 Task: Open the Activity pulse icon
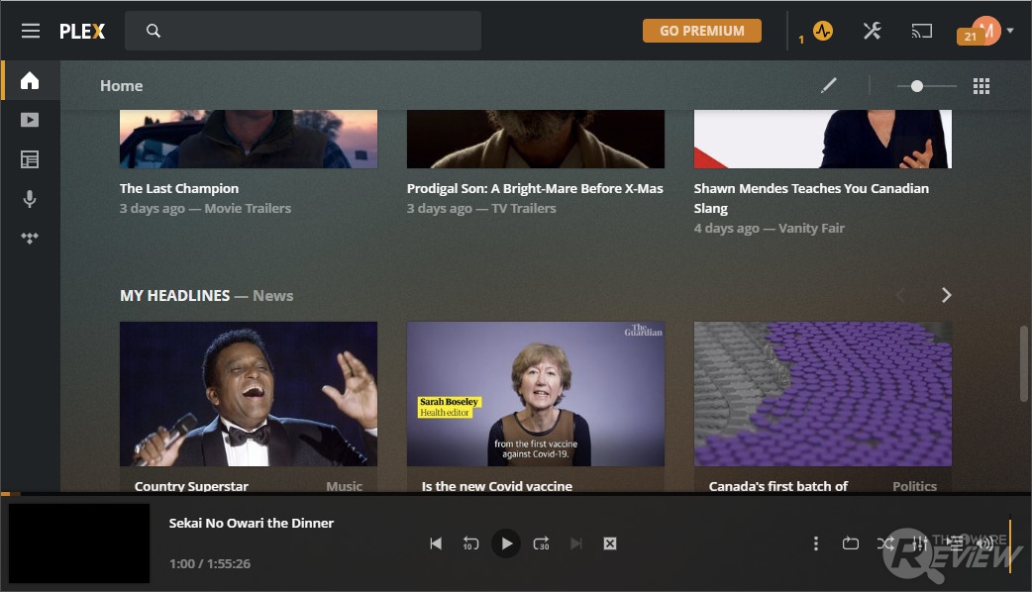[823, 31]
